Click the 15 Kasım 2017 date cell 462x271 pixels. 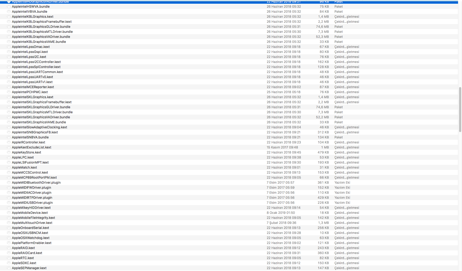click(x=282, y=147)
